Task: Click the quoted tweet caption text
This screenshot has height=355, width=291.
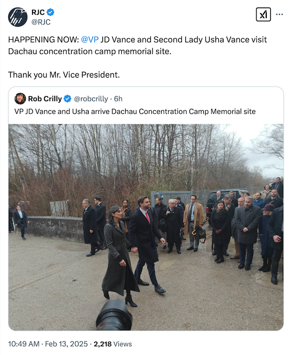Action: [135, 111]
